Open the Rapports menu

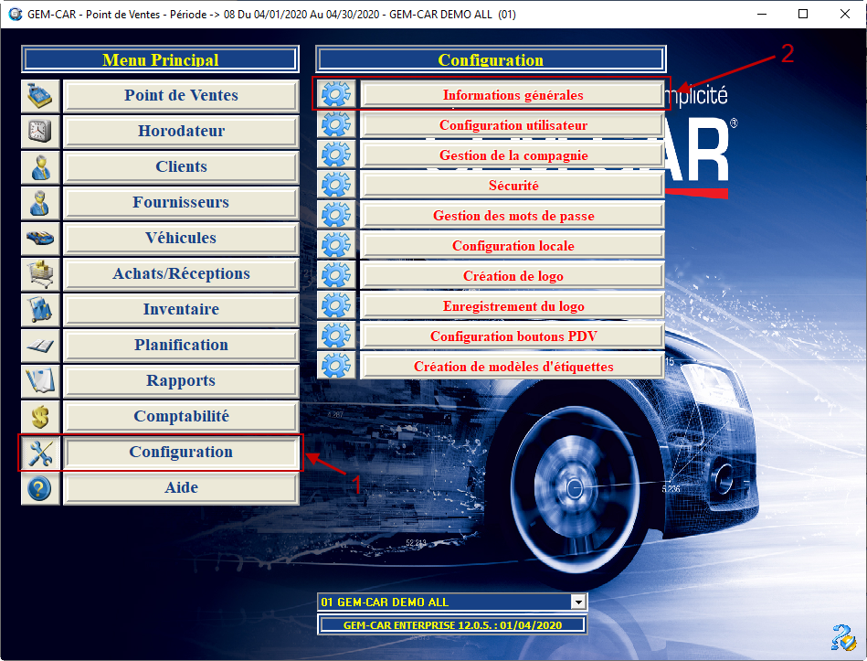coord(181,381)
